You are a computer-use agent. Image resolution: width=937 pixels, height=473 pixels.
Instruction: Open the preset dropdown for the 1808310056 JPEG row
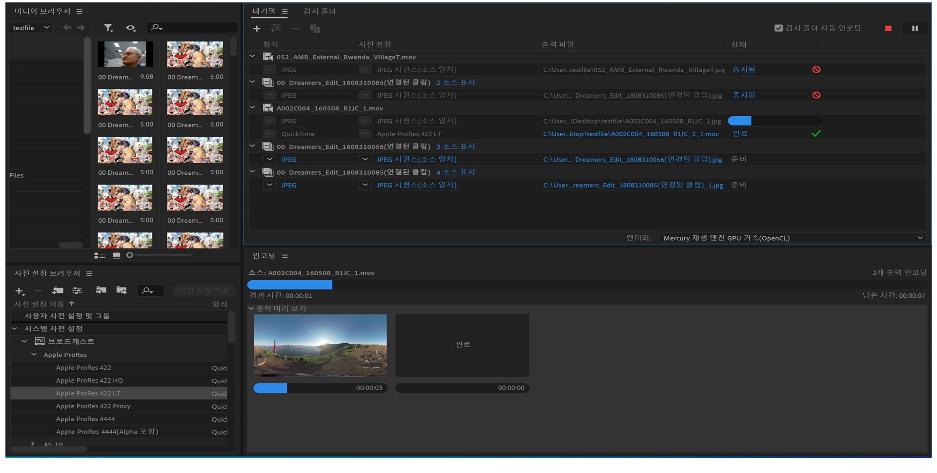click(x=365, y=159)
